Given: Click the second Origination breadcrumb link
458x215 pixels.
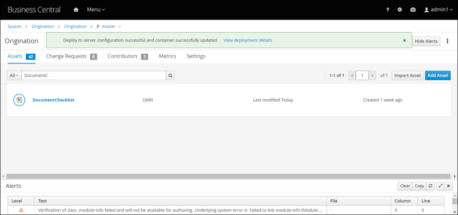Looking at the screenshot, I should click(x=75, y=26).
